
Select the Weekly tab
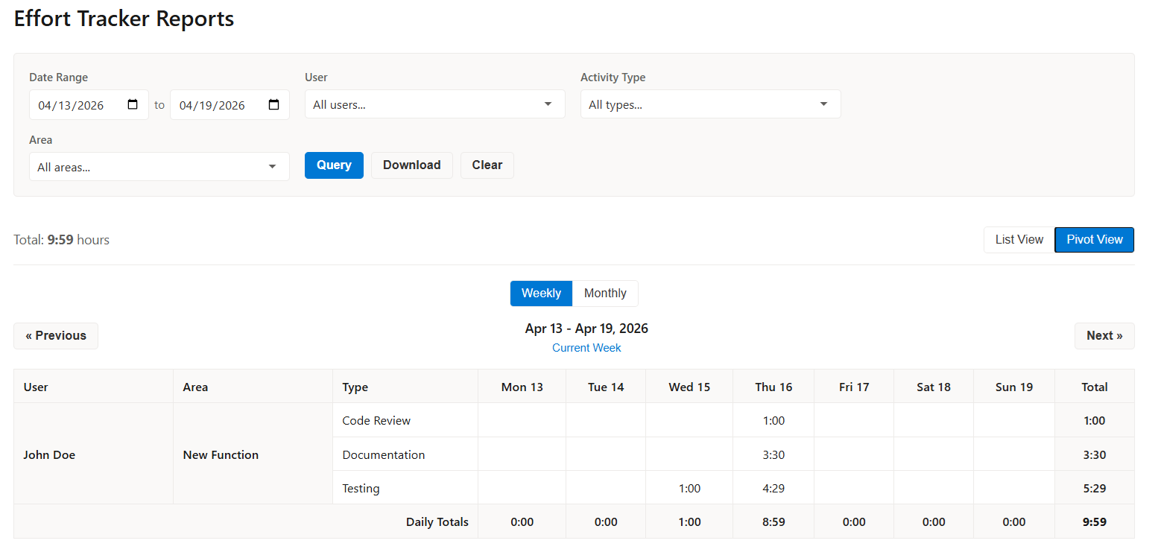pyautogui.click(x=541, y=294)
